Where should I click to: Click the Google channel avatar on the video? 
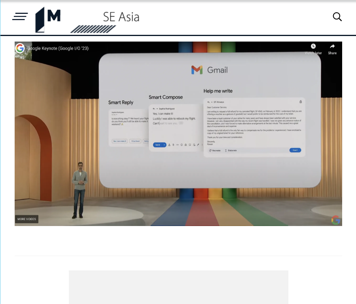coord(20,48)
